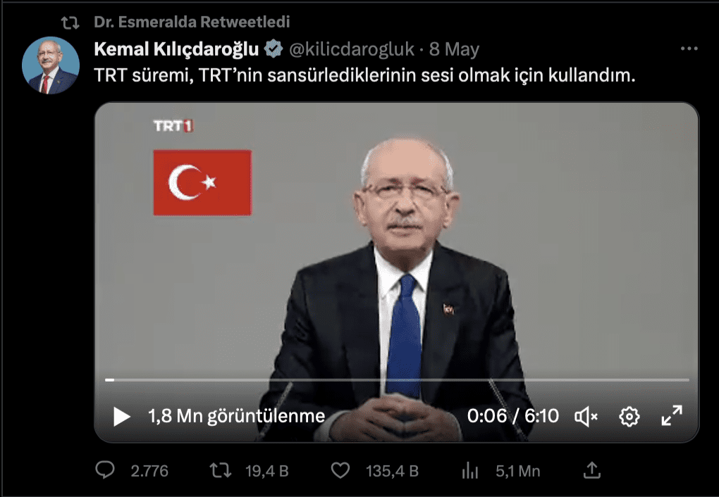Click the tweet text about TRT
The height and width of the screenshot is (497, 719).
click(364, 75)
